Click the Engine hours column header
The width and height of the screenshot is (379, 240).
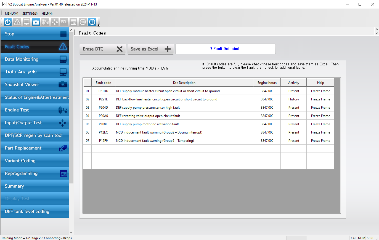267,83
